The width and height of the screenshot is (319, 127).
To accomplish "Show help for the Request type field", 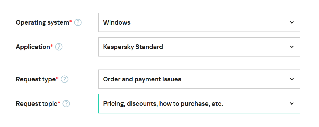I will point(65,79).
